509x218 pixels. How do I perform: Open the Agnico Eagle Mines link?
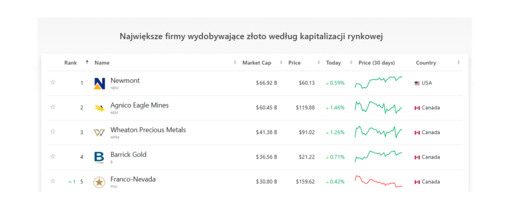pos(140,105)
